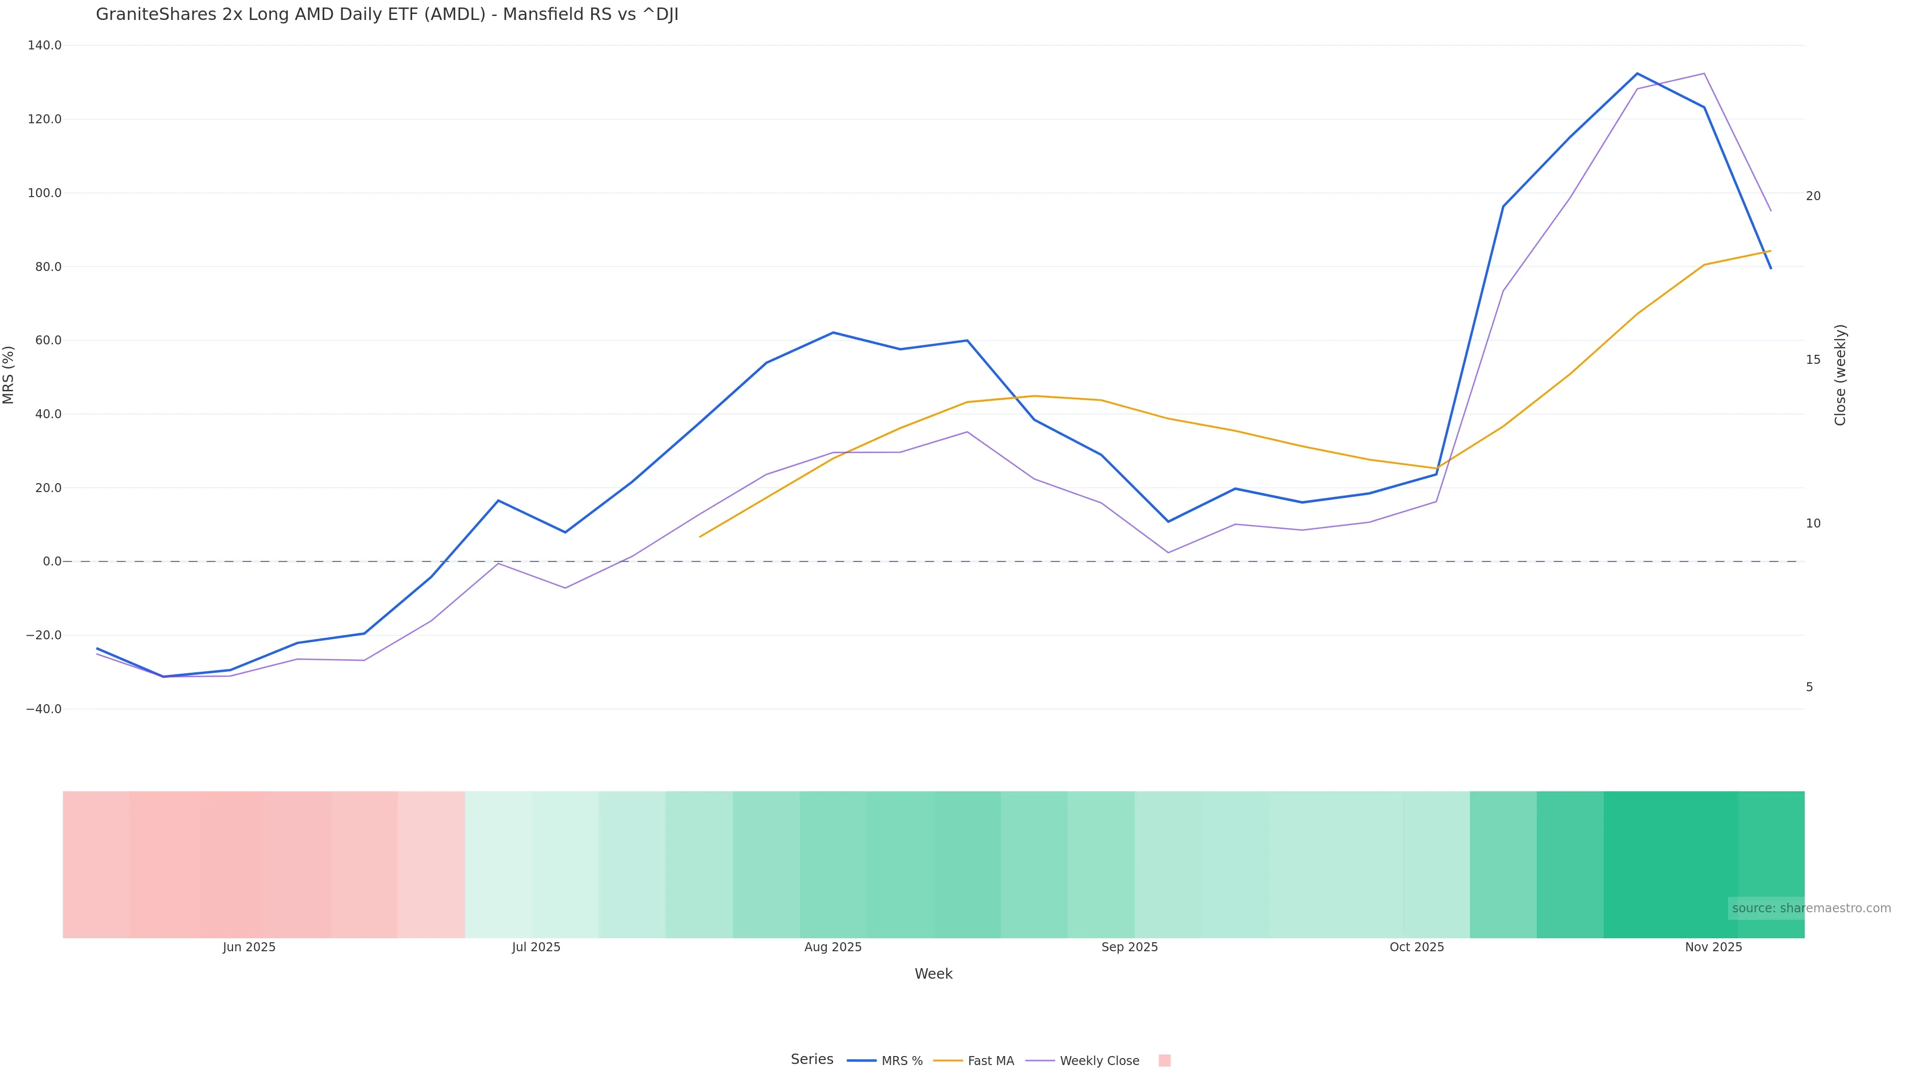1916x1078 pixels.
Task: Click the 'Close (weekly)' right axis title
Action: pos(1840,375)
